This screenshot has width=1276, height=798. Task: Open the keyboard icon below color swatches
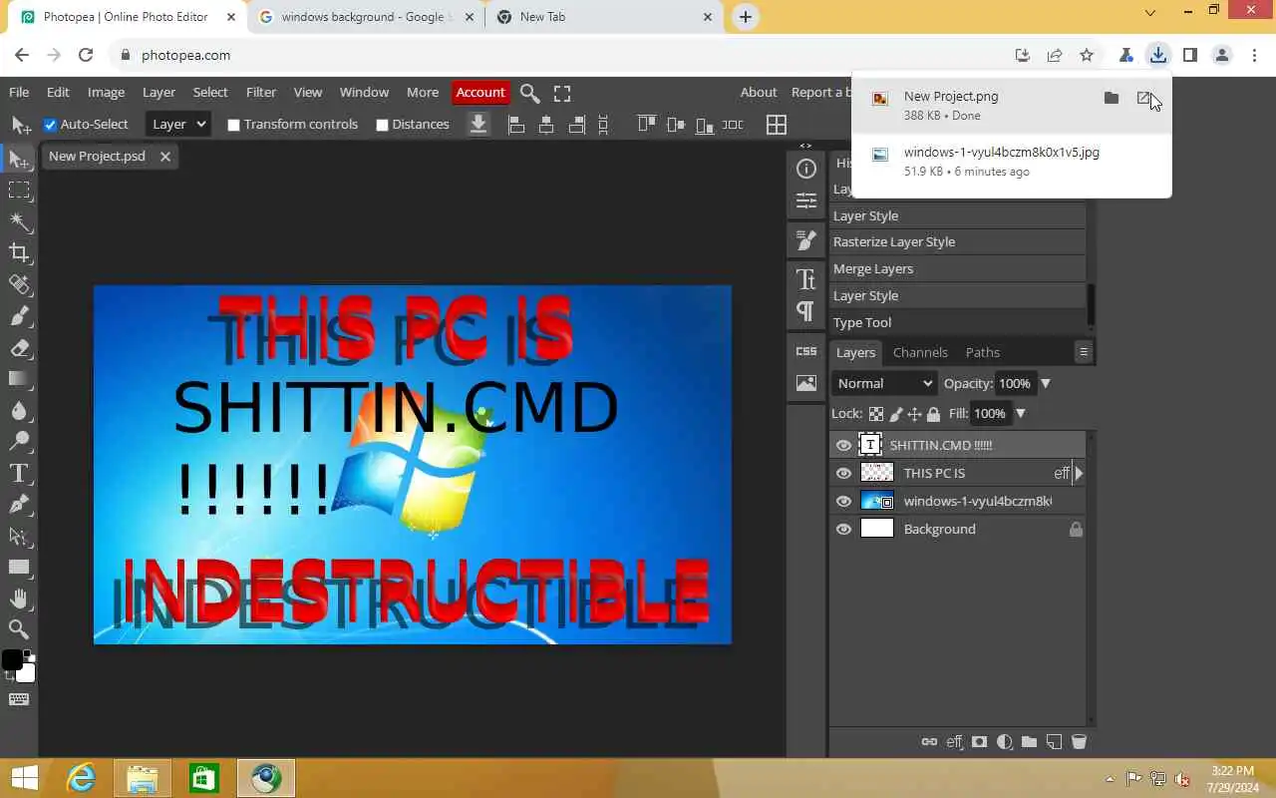pos(18,699)
